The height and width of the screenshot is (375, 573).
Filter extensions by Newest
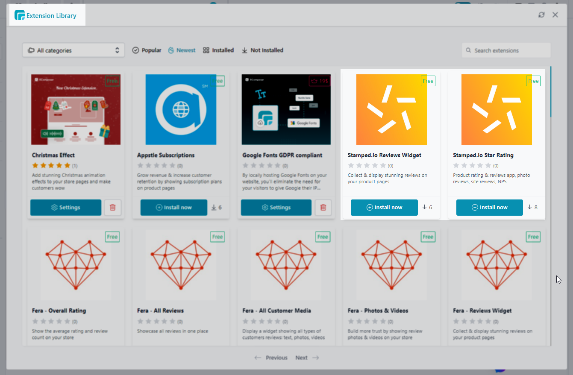(182, 50)
